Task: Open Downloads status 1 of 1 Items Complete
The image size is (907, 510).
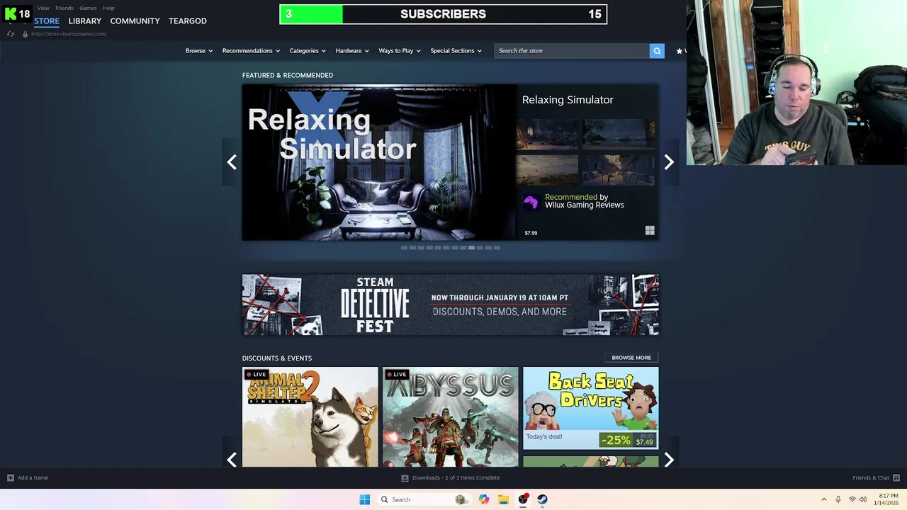Action: pyautogui.click(x=456, y=477)
